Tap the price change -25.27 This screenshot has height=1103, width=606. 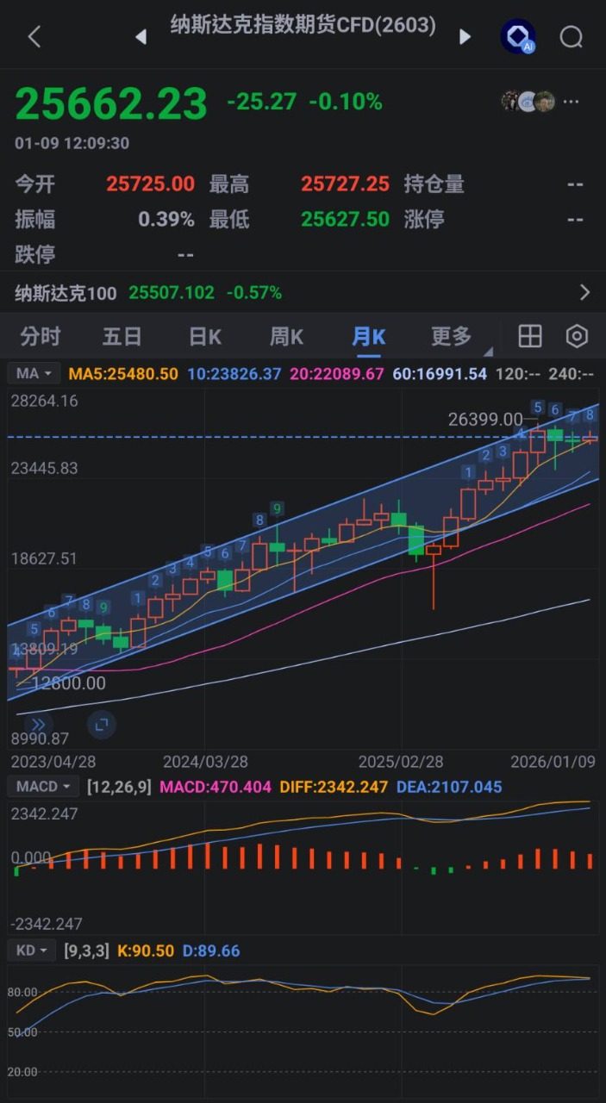click(x=262, y=102)
